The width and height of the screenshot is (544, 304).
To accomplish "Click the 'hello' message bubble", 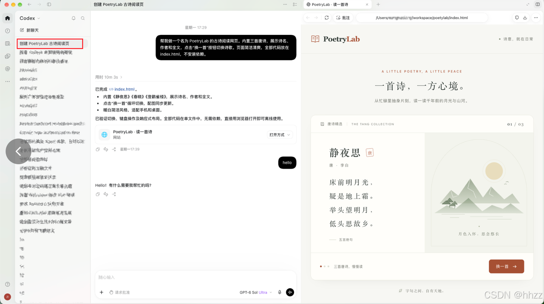I will [x=287, y=163].
